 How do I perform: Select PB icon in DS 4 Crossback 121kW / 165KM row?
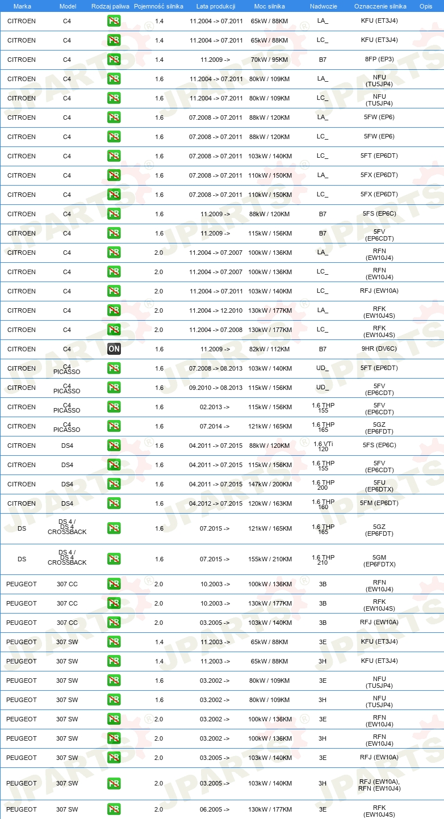click(114, 528)
